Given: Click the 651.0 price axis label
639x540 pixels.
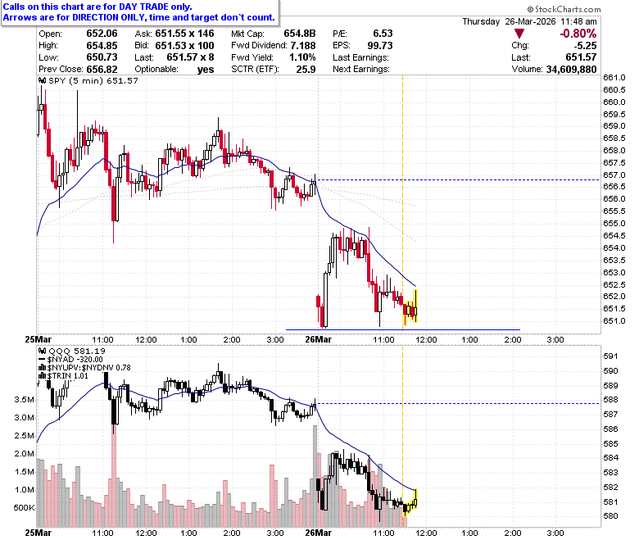Looking at the screenshot, I should pos(614,321).
